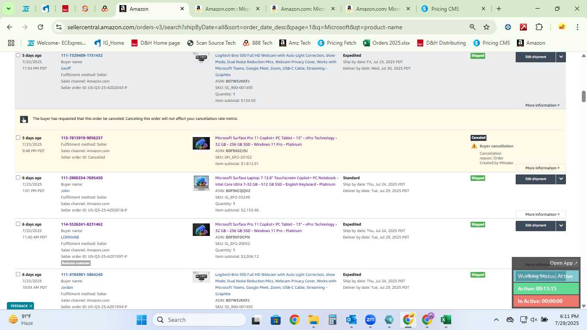Open the Scan Source Tech bookmark
587x330 pixels.
211,43
